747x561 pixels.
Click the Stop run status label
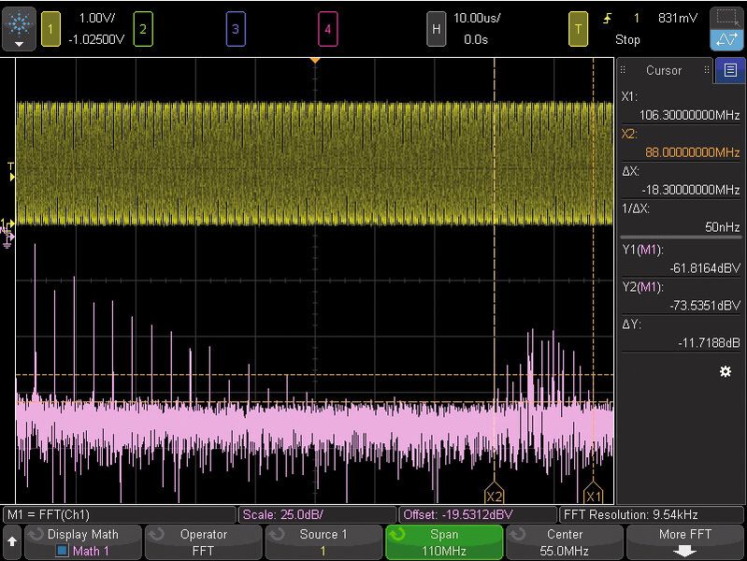click(627, 39)
